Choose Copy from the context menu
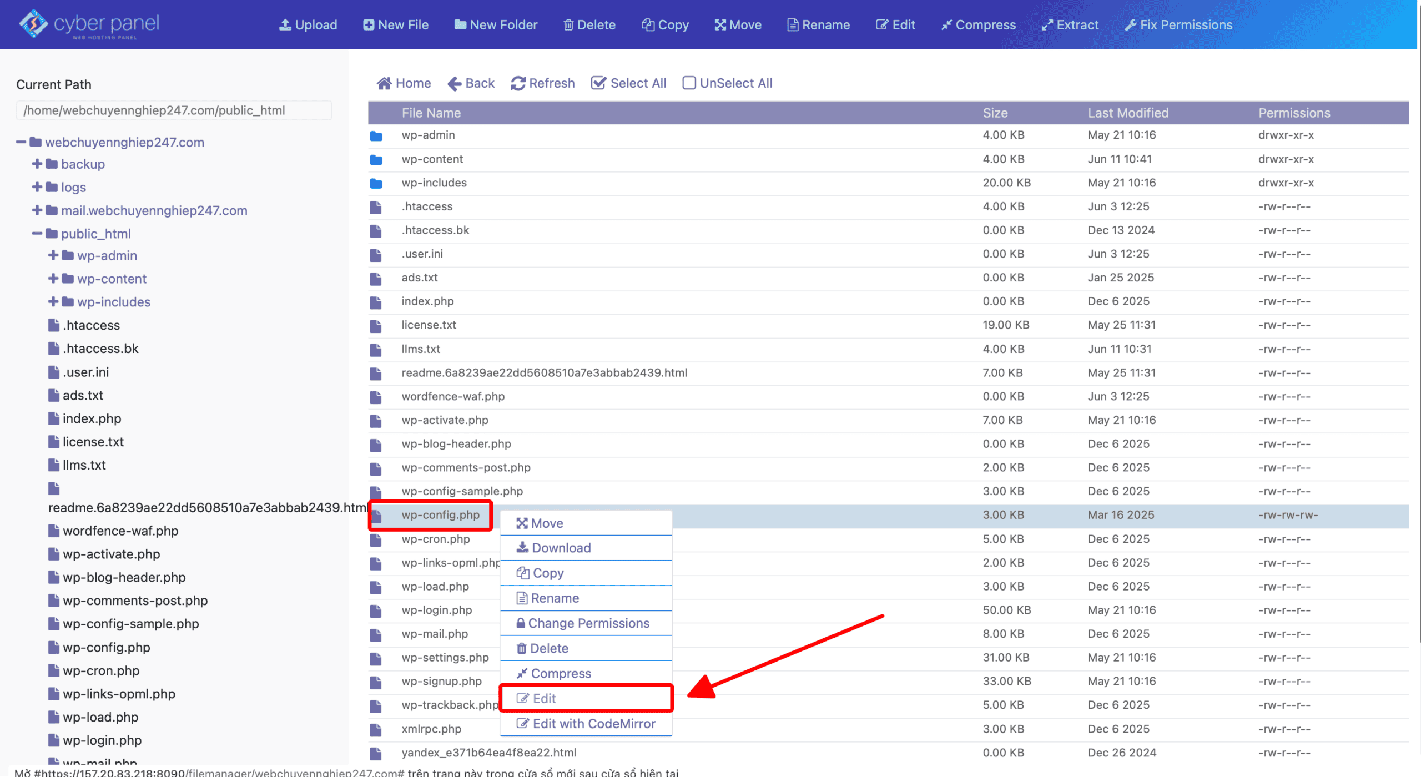Screen dimensions: 1421x777 (x=586, y=573)
